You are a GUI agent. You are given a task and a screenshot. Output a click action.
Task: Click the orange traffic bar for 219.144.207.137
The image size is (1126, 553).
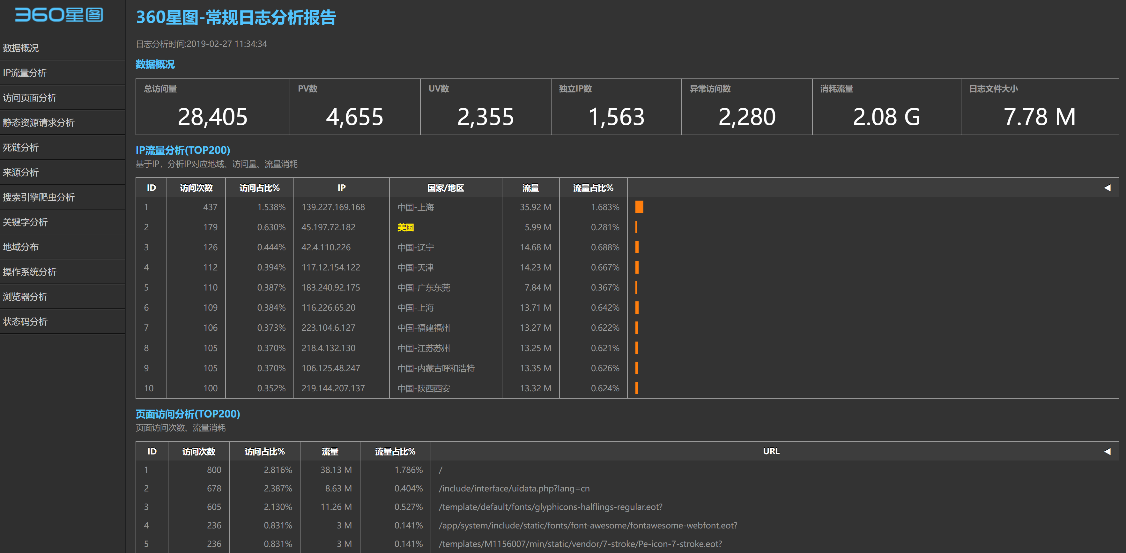click(x=637, y=388)
